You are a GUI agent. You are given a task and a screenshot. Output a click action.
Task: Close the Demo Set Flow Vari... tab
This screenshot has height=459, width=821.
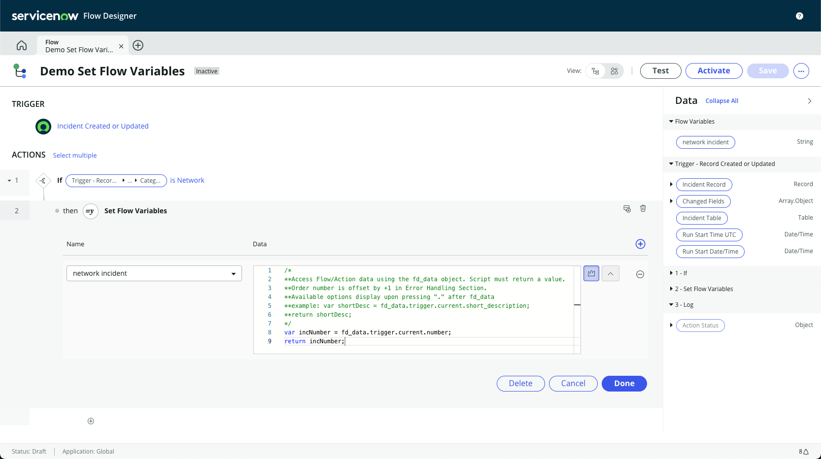coord(121,46)
